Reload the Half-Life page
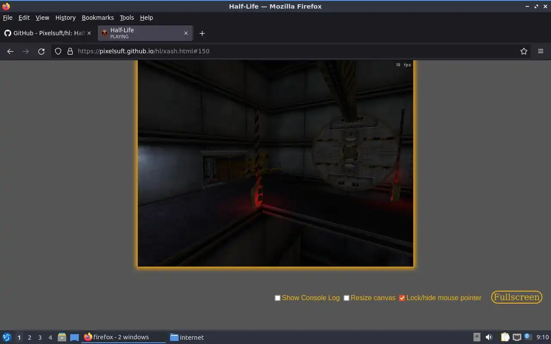551x344 pixels. pyautogui.click(x=41, y=51)
